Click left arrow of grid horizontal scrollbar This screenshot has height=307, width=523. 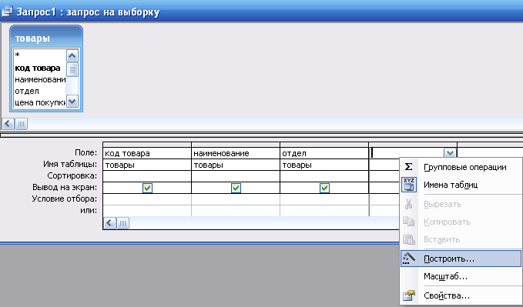109,223
